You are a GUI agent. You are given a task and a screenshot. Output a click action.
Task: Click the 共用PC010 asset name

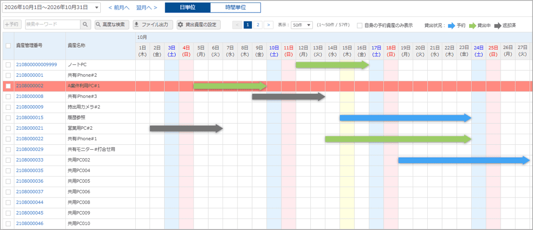coord(79,224)
